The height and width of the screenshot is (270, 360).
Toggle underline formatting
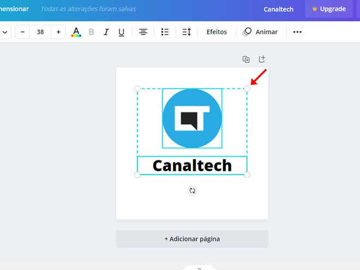[x=121, y=32]
